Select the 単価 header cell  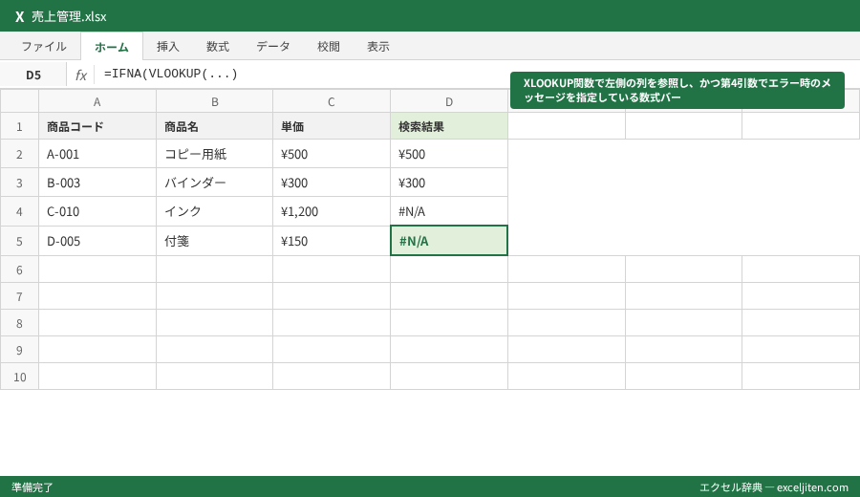(332, 126)
